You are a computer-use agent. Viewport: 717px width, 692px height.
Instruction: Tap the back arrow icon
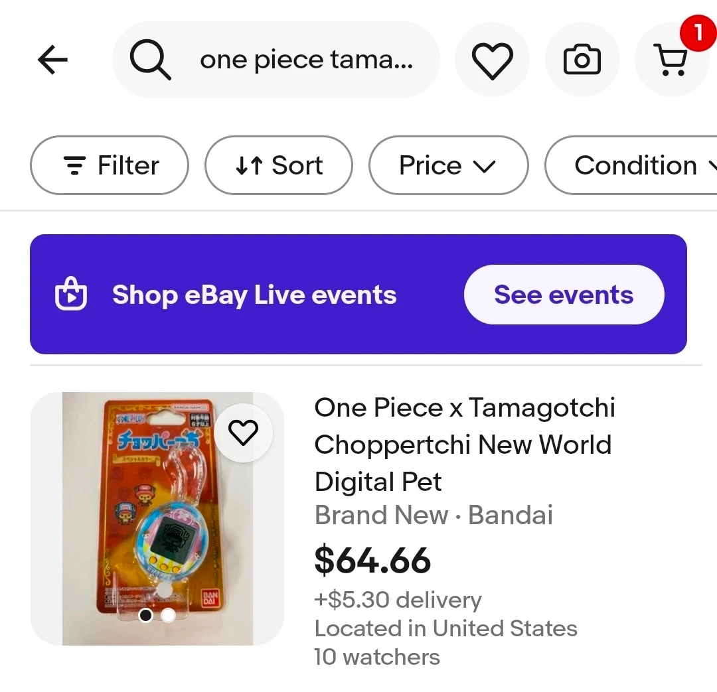53,60
